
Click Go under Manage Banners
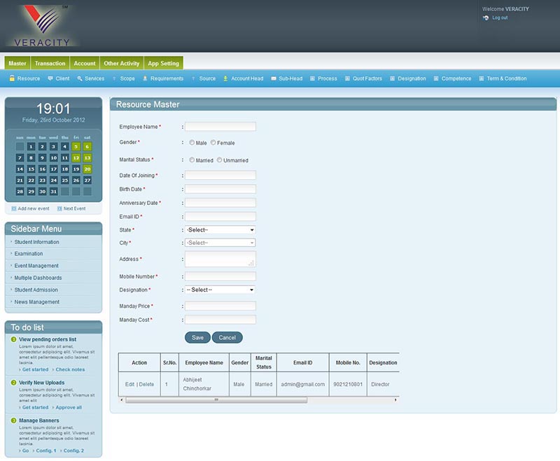click(x=25, y=451)
